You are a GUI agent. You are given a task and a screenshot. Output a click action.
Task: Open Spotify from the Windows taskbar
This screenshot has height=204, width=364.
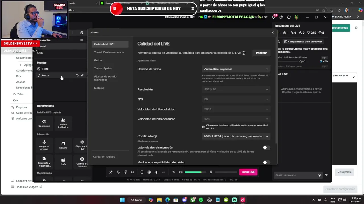tap(201, 200)
